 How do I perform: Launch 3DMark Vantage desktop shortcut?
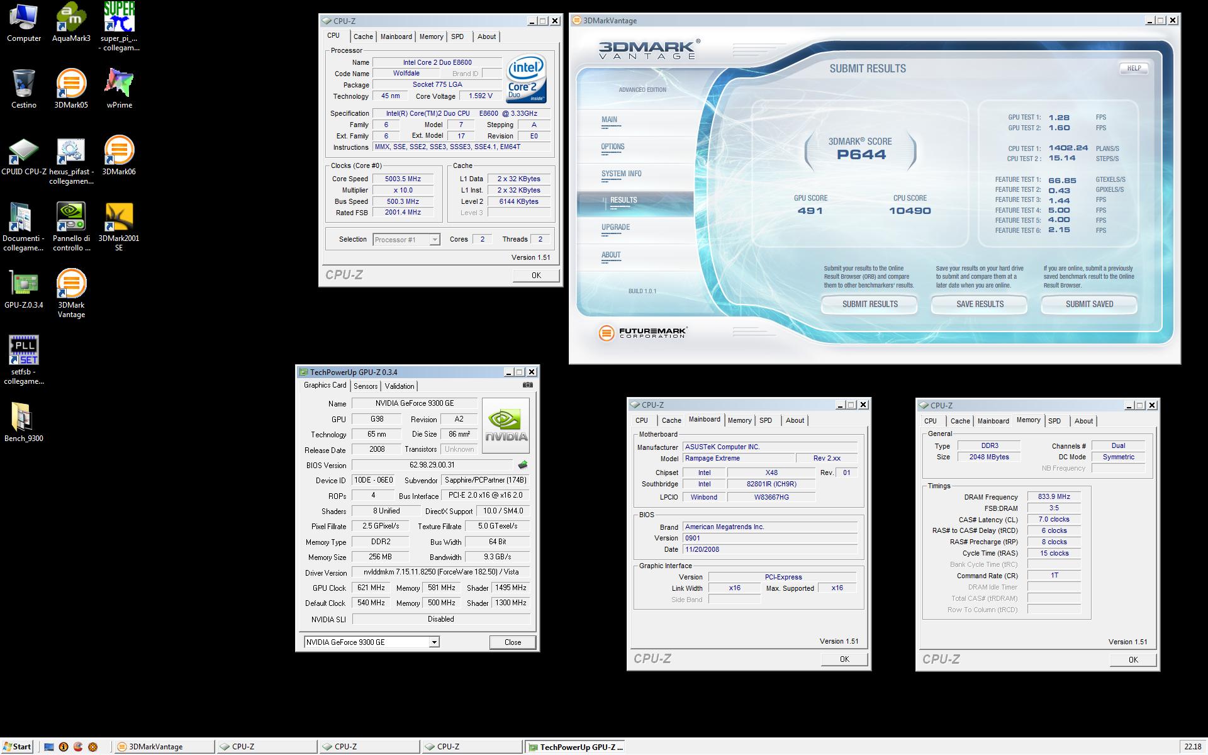point(71,294)
